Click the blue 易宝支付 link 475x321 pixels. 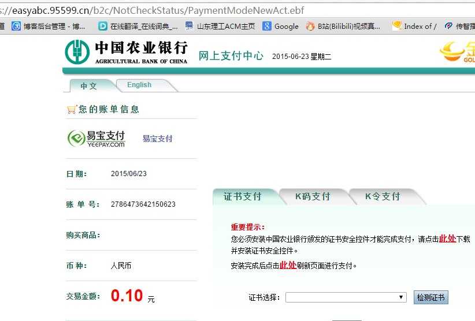click(x=158, y=139)
